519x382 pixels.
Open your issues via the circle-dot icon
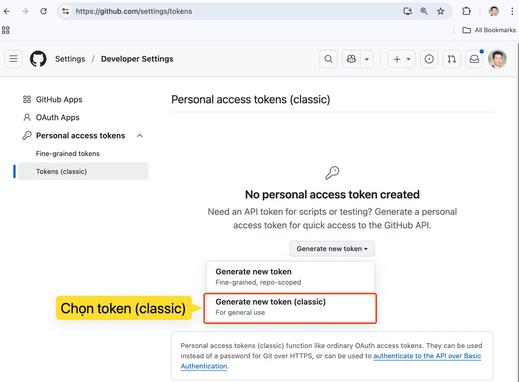point(429,59)
